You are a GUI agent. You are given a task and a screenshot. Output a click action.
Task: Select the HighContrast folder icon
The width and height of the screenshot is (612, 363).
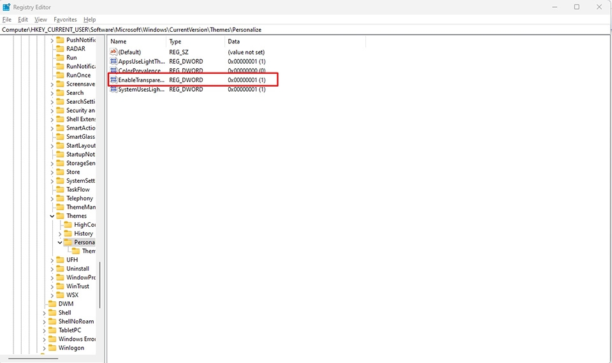68,225
